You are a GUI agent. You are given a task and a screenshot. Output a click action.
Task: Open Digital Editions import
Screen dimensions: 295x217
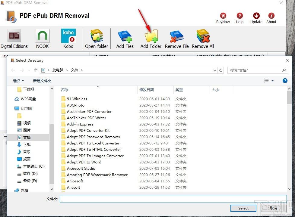coord(14,39)
